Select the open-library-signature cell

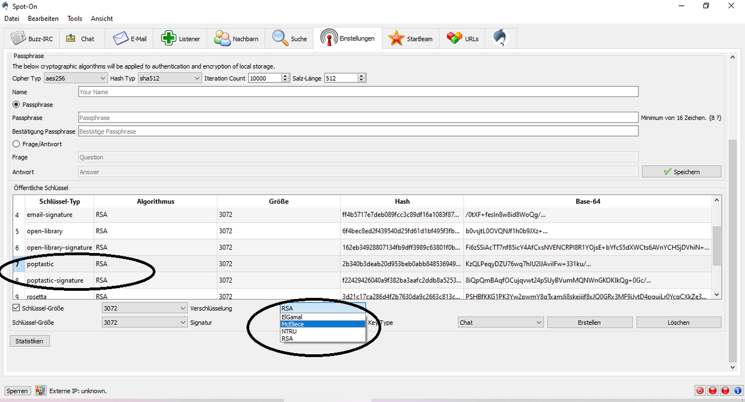click(x=59, y=247)
